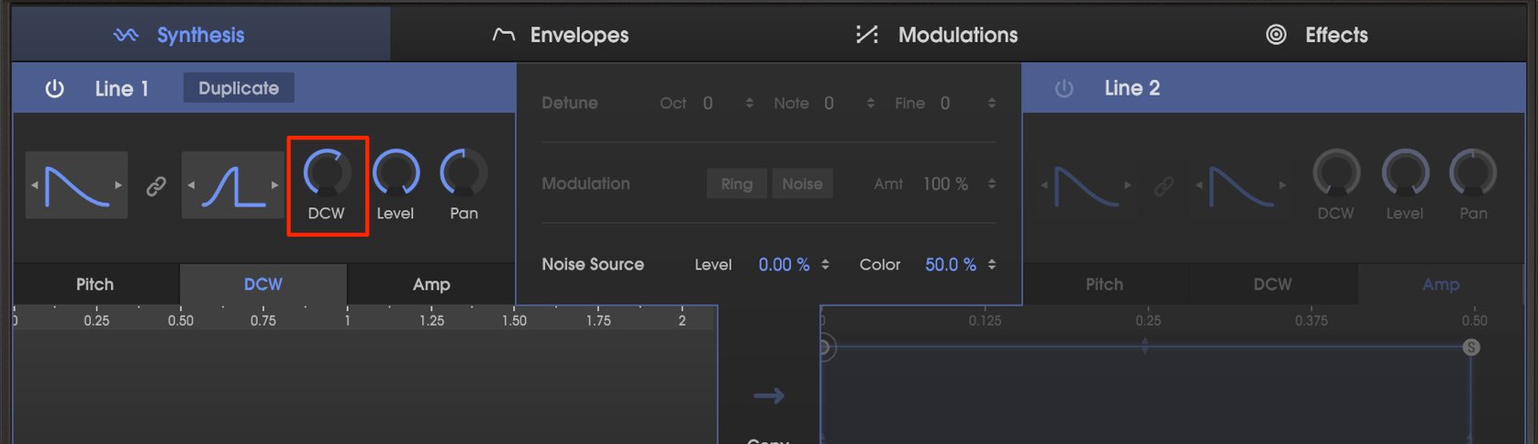Switch to the Modulations tab

936,35
